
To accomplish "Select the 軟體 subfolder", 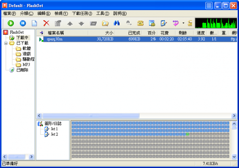I will pyautogui.click(x=27, y=48).
